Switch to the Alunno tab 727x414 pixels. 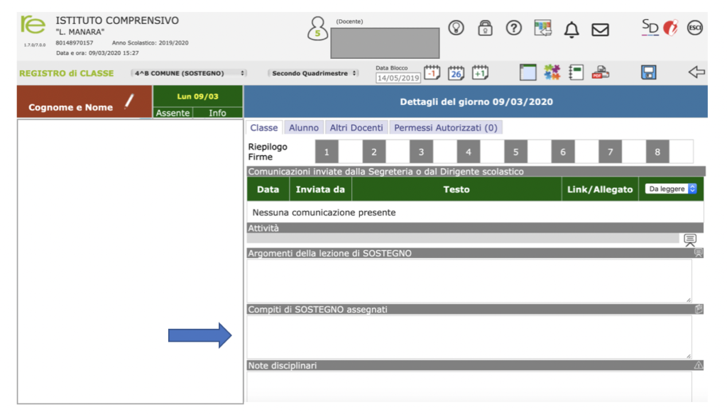(x=304, y=128)
